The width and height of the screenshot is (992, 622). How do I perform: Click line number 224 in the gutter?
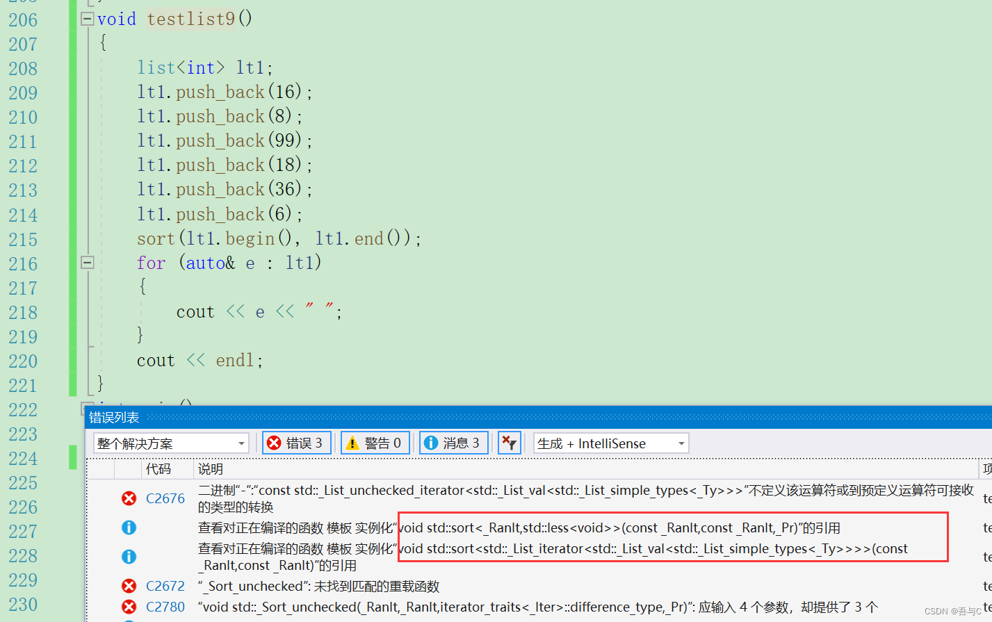[x=23, y=459]
